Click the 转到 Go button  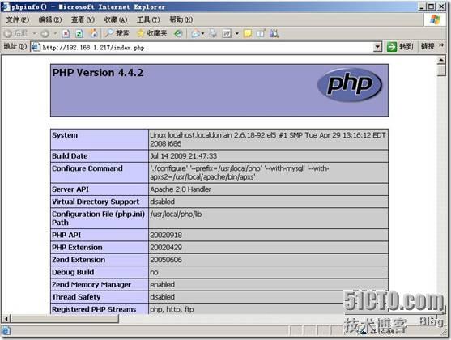[399, 47]
